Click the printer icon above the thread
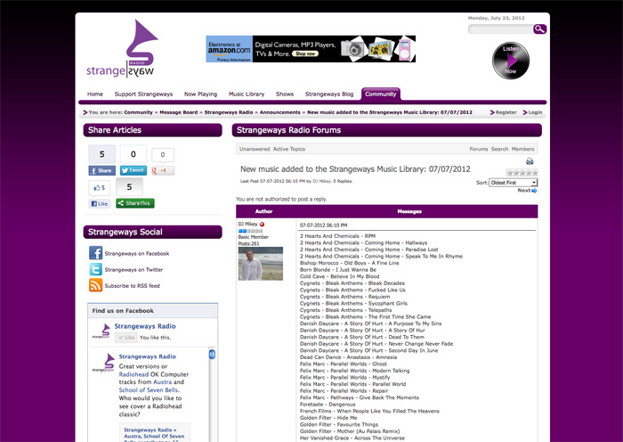623x442 pixels. [530, 161]
